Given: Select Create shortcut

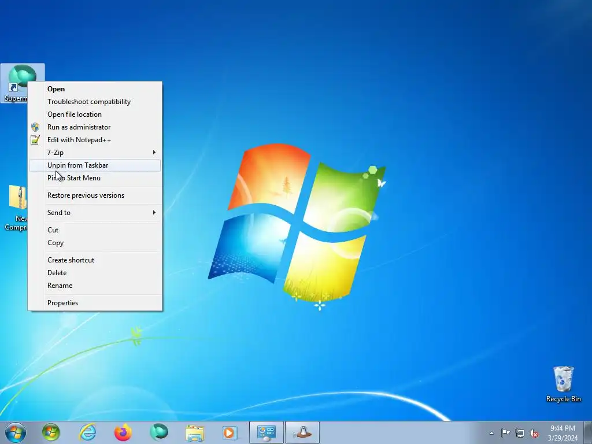Looking at the screenshot, I should click(95, 260).
